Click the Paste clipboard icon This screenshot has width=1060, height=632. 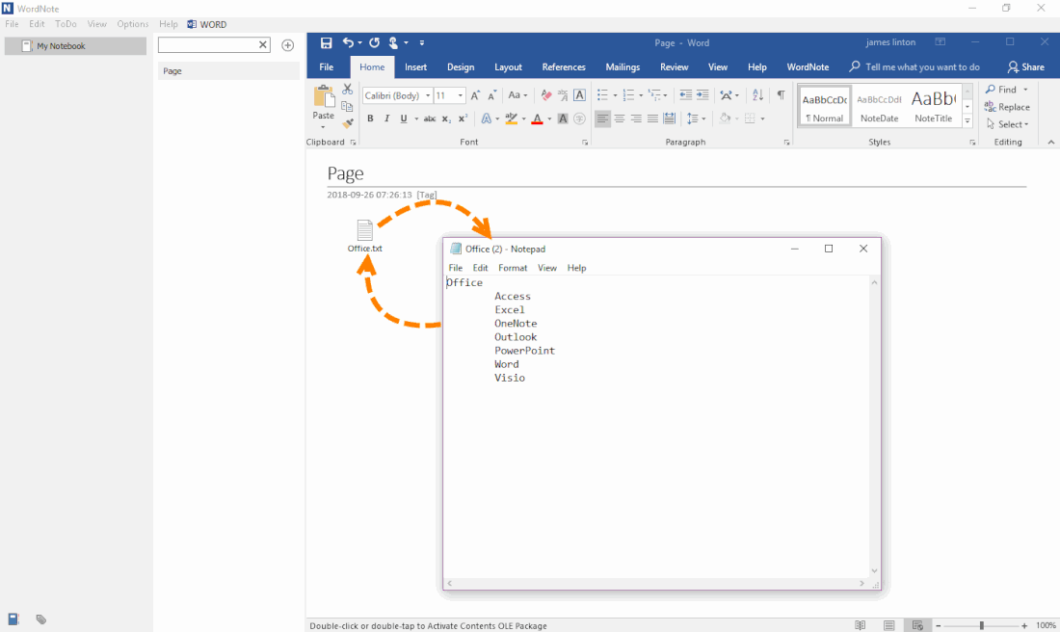[324, 96]
